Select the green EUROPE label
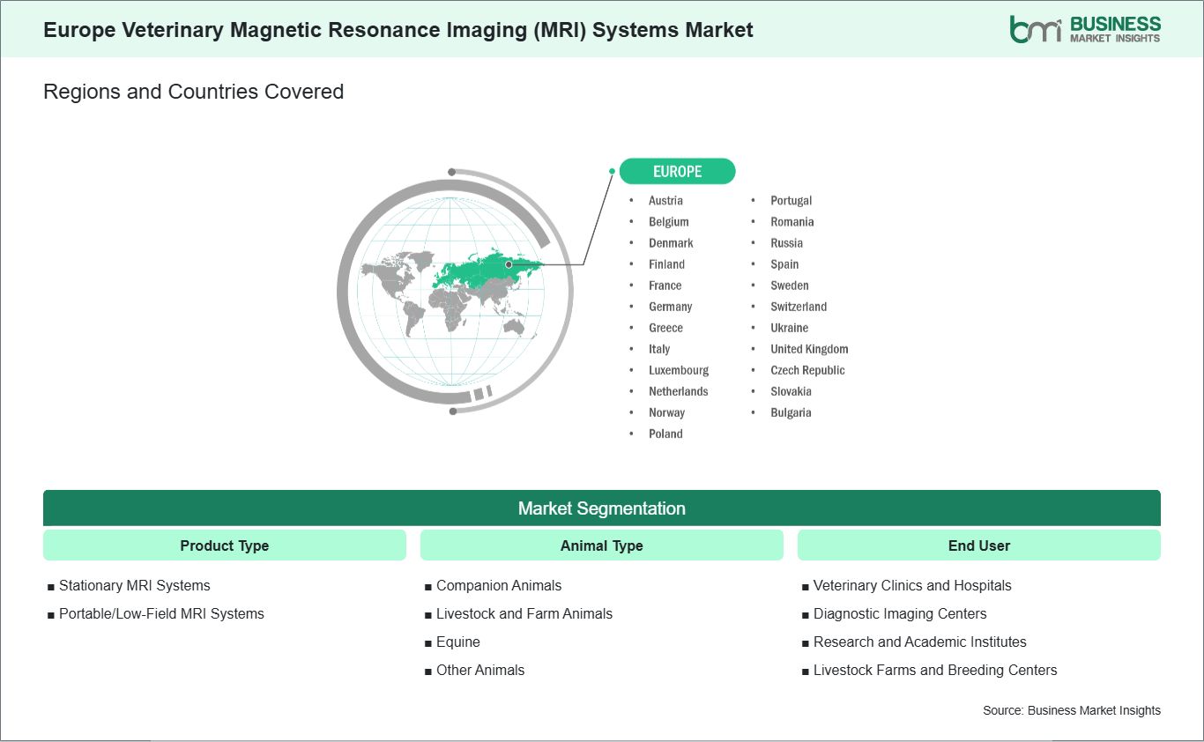This screenshot has height=742, width=1204. pos(677,171)
